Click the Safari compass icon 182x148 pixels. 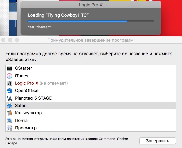tap(9, 106)
